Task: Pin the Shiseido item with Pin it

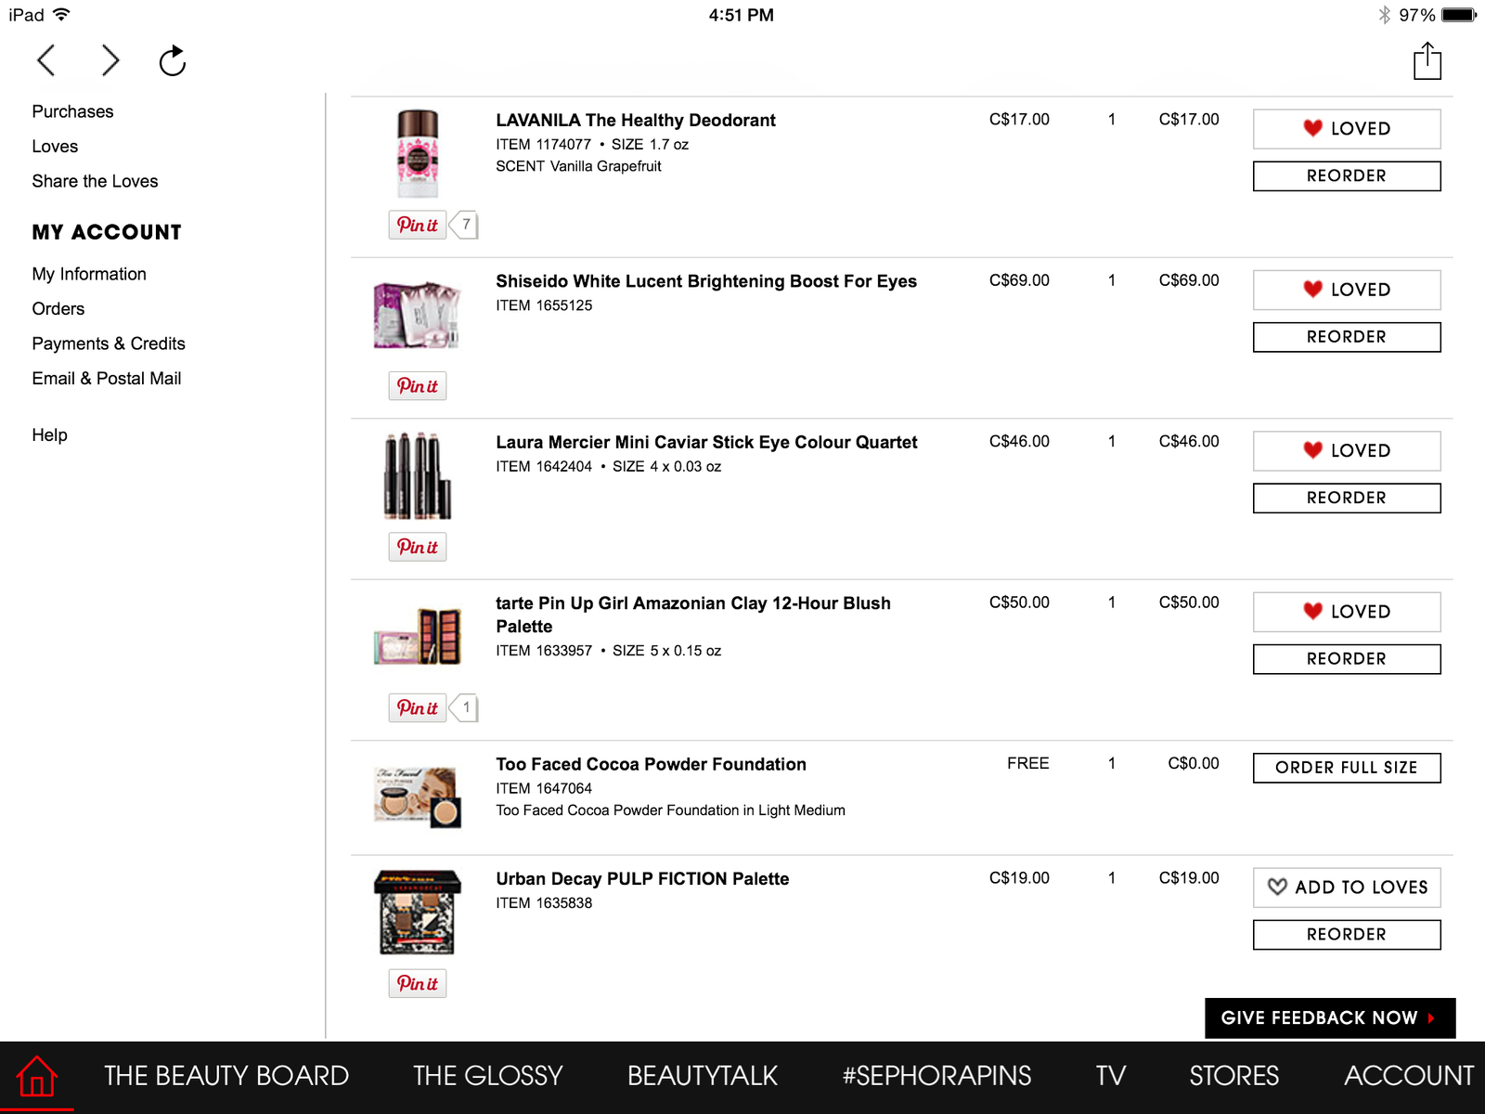Action: point(418,385)
